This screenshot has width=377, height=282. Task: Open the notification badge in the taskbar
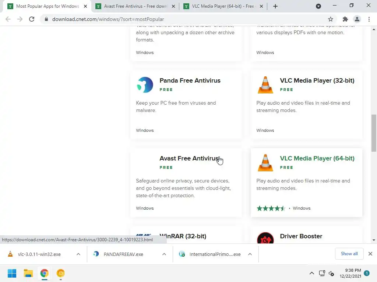[x=367, y=273]
